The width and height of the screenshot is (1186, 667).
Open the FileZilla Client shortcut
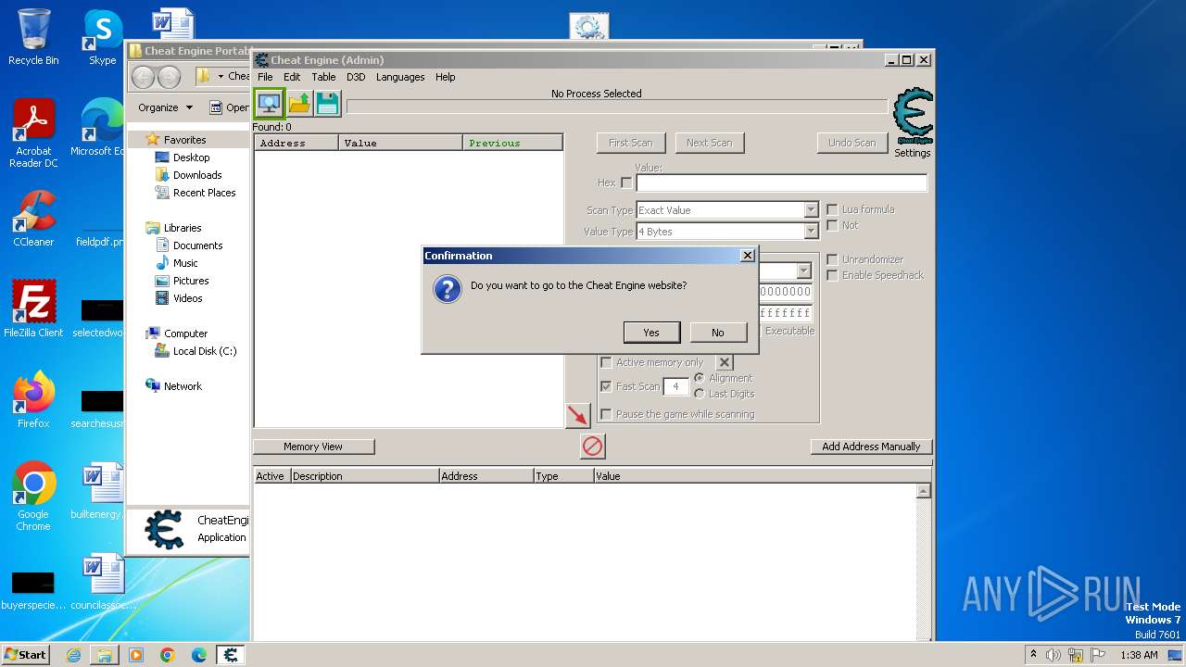click(x=33, y=309)
